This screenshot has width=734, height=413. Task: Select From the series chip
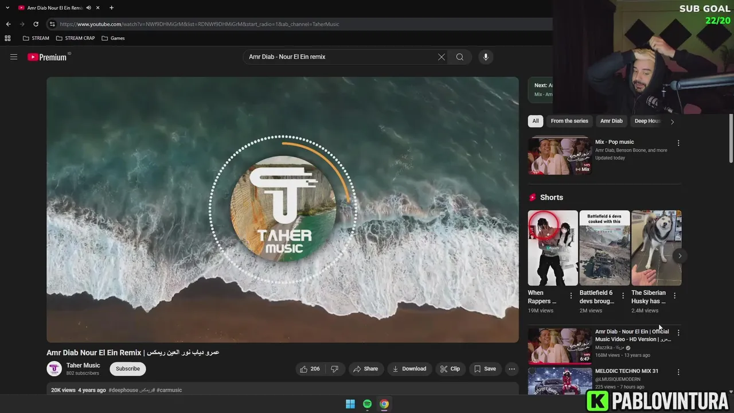569,121
